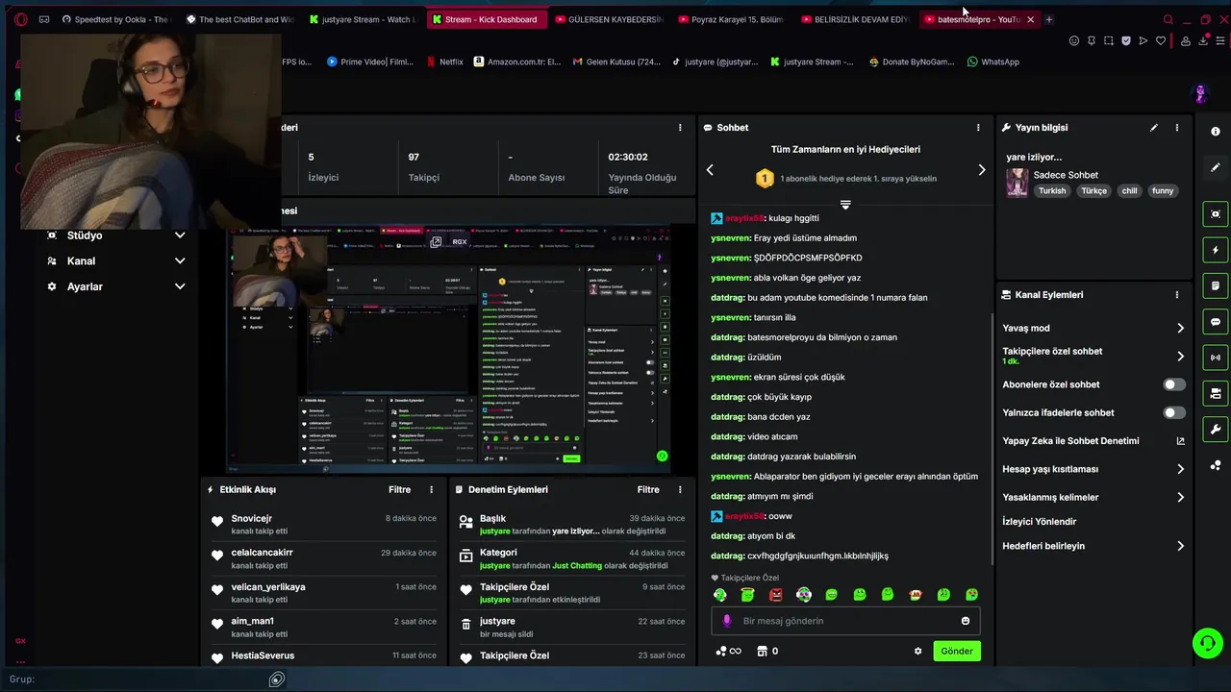1231x692 pixels.
Task: Open the WhatsApp bookmark
Action: point(992,62)
